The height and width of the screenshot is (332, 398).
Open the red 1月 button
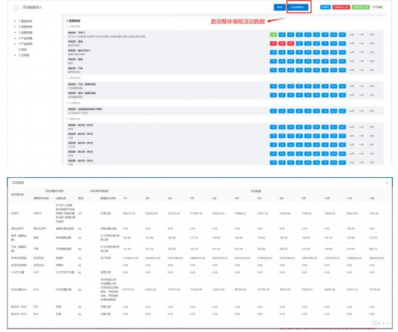(x=273, y=43)
